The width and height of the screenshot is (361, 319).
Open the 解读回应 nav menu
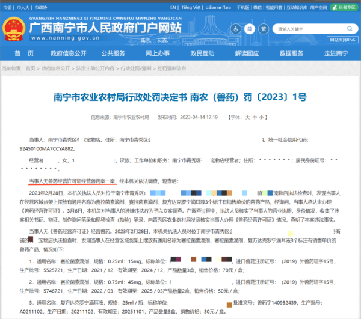(x=247, y=53)
